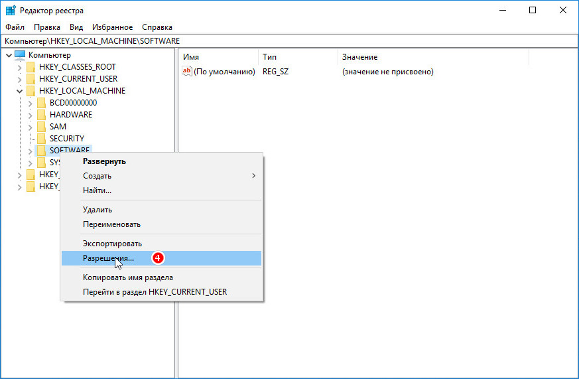This screenshot has height=379, width=579.
Task: Select the SECURITY tree label
Action: click(x=67, y=139)
